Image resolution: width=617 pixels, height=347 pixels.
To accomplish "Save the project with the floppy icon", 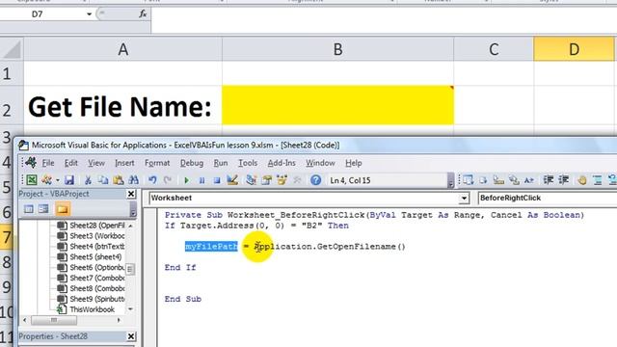I will pyautogui.click(x=69, y=180).
